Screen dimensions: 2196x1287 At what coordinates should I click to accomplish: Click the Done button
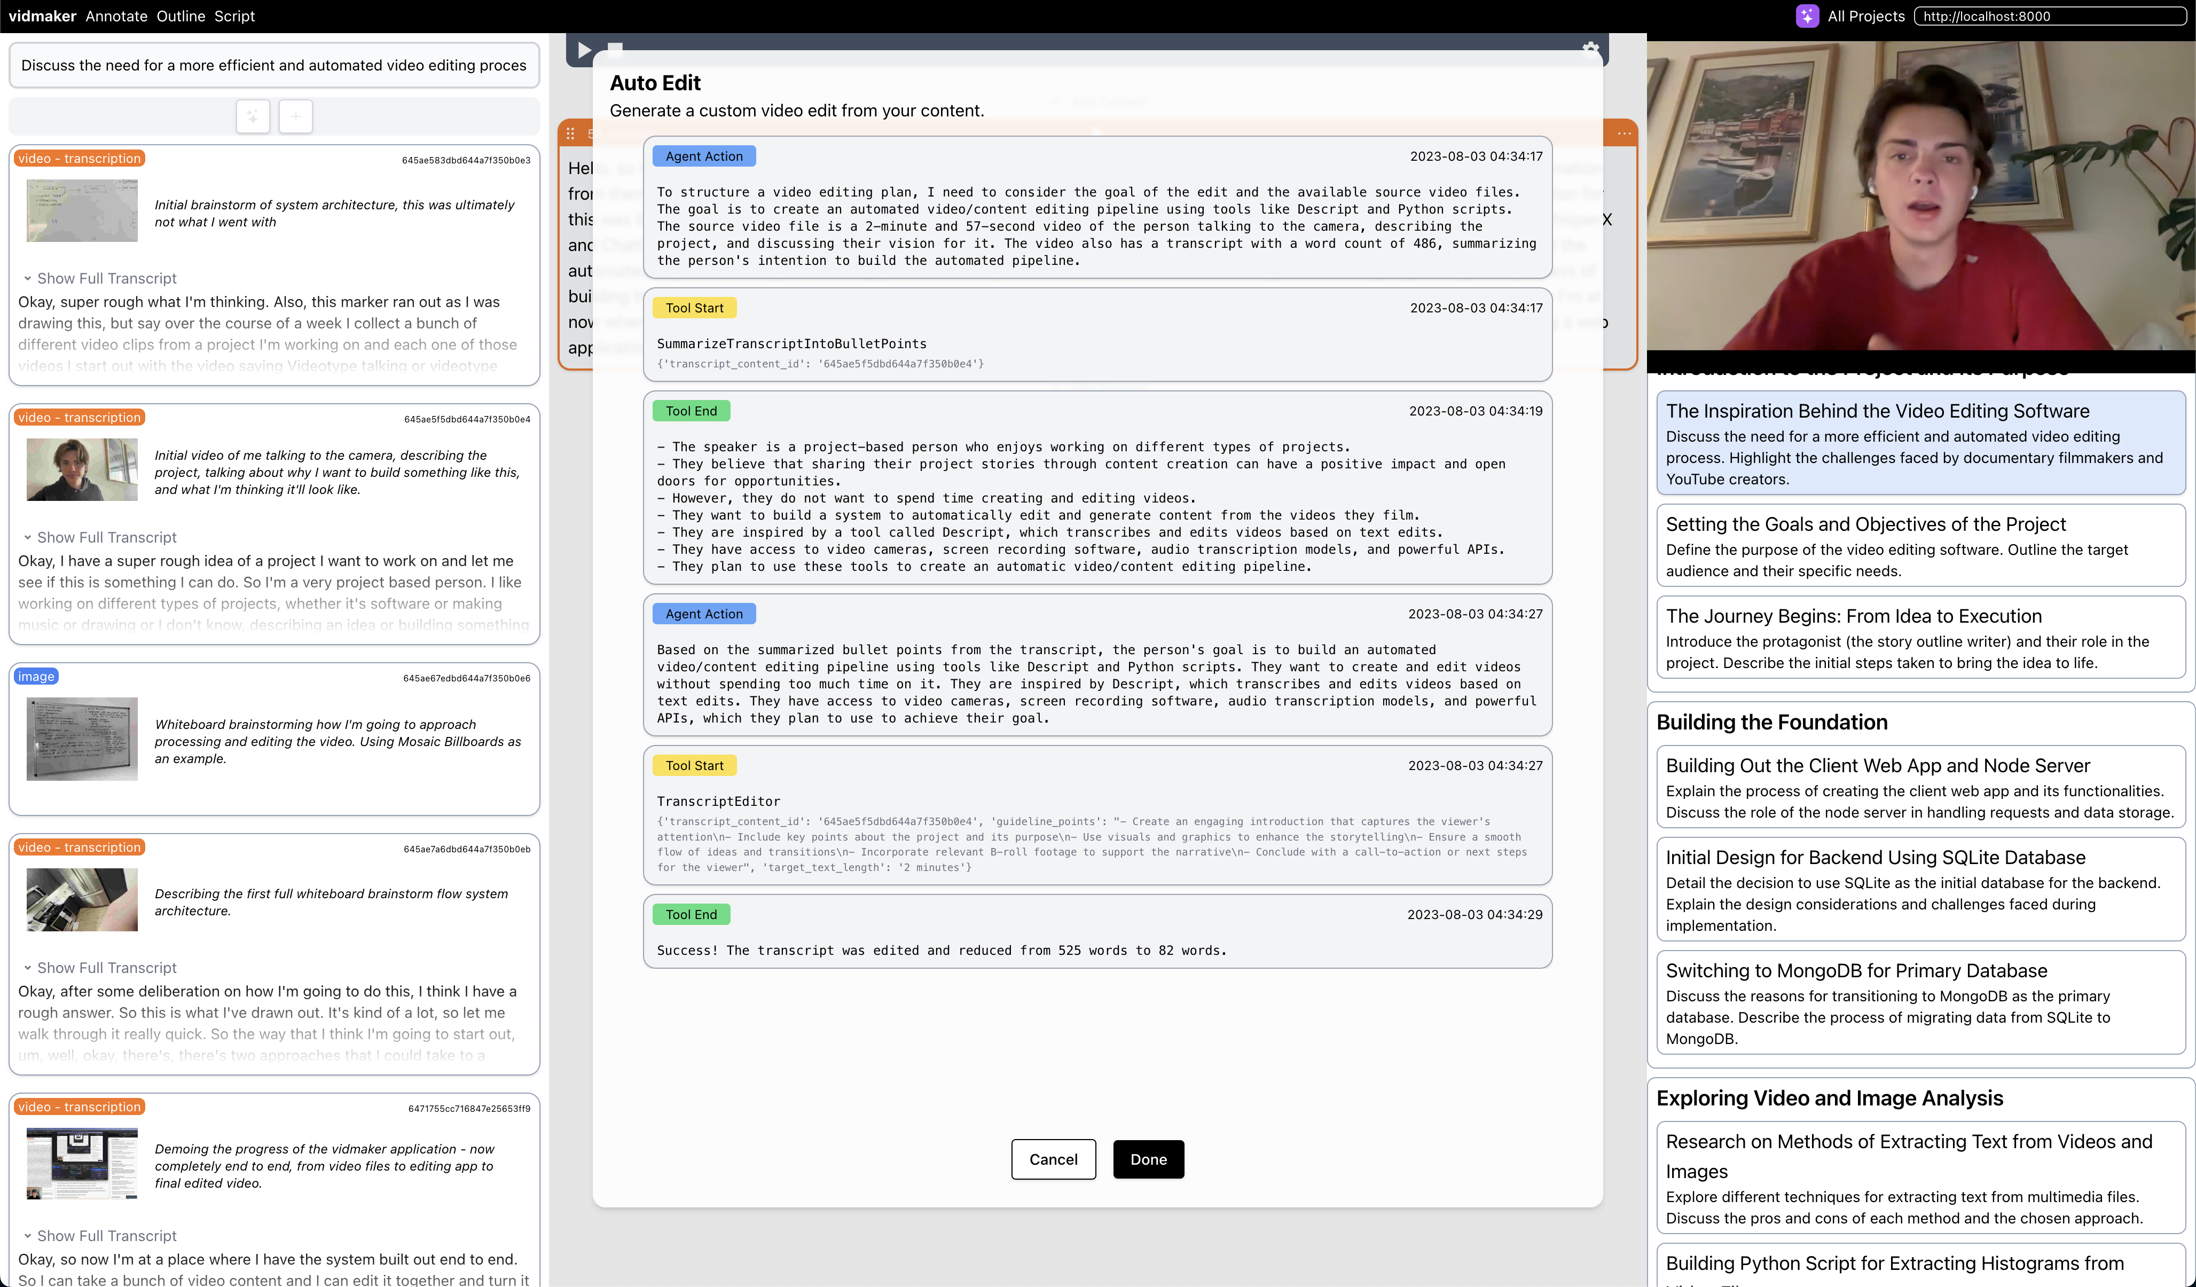tap(1148, 1159)
